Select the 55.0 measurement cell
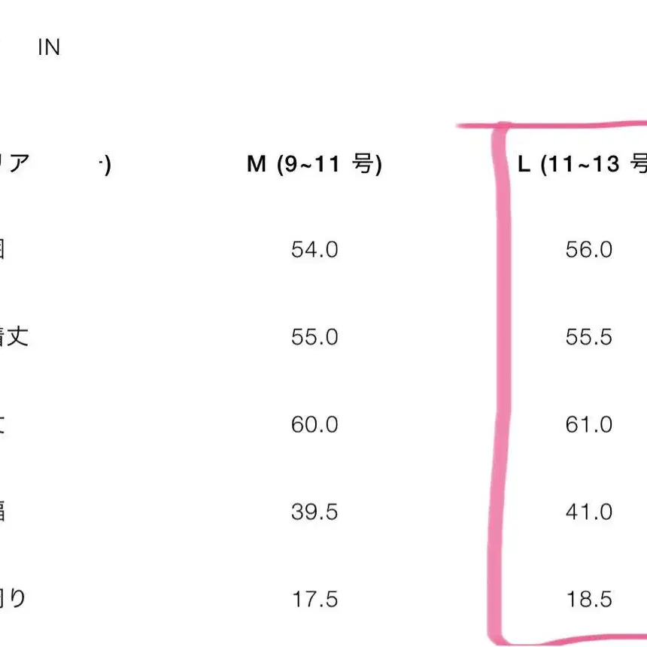 point(314,337)
